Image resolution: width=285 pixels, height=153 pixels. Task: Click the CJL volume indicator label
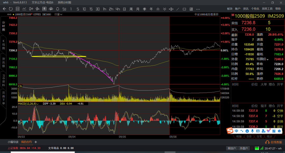[20, 86]
